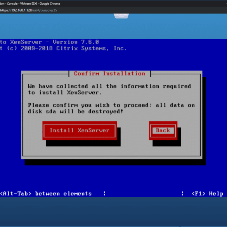This screenshot has width=227, height=227.
Task: Click the XenServer Version 7.6.0 header text
Action: [x=49, y=42]
